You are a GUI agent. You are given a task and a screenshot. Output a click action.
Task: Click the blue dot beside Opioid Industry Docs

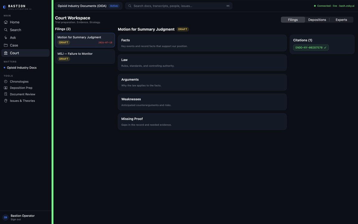4,68
